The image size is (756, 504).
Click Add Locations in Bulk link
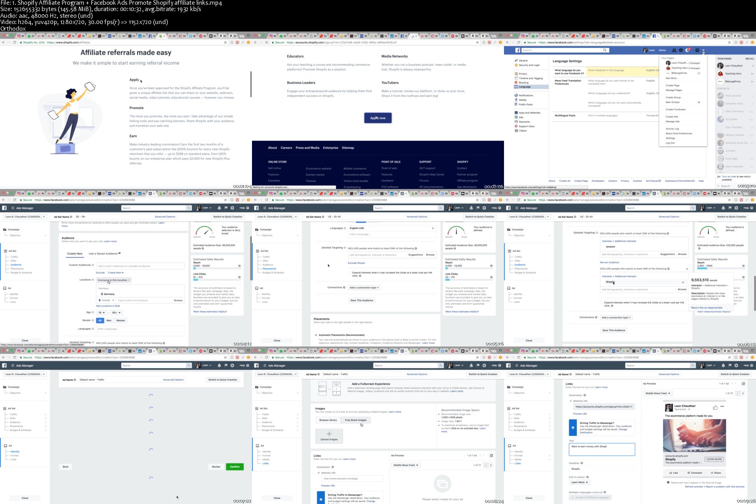coord(108,306)
